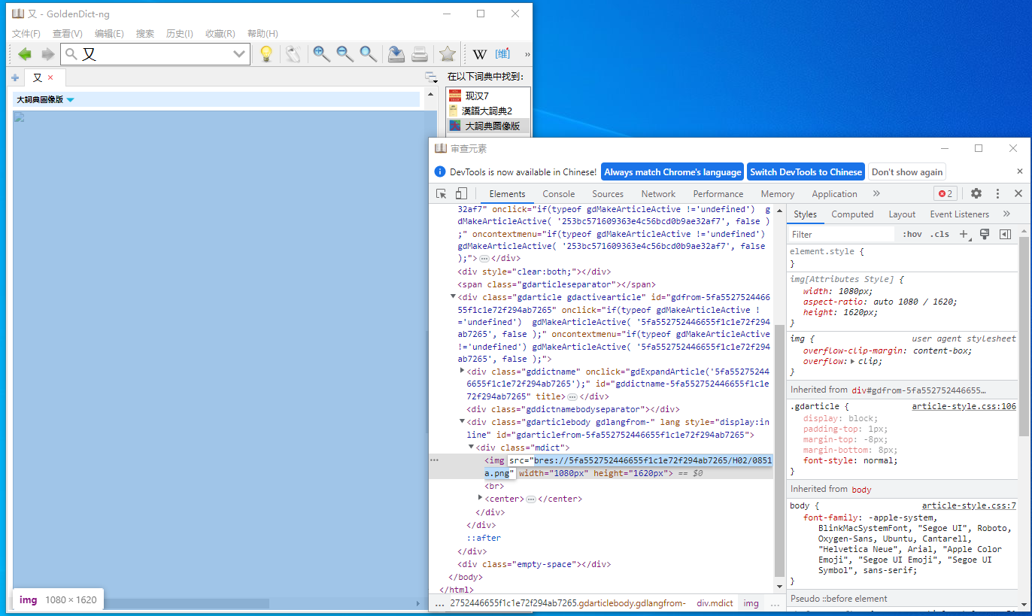Open the article-style.css:106 source link

point(964,406)
